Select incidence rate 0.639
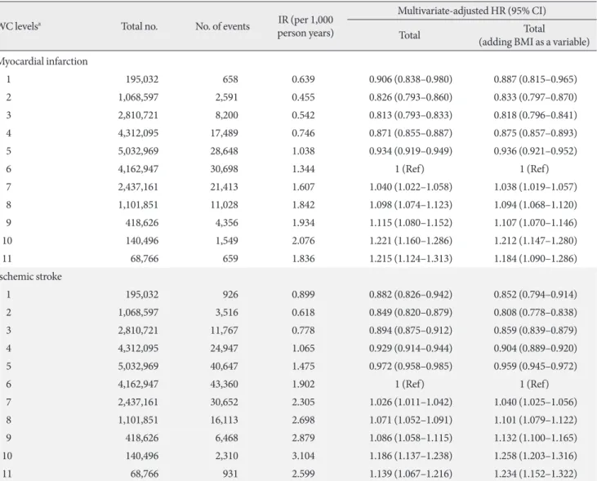597x481 pixels. point(304,79)
